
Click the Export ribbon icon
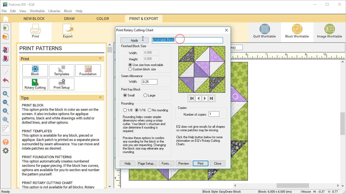click(68, 31)
